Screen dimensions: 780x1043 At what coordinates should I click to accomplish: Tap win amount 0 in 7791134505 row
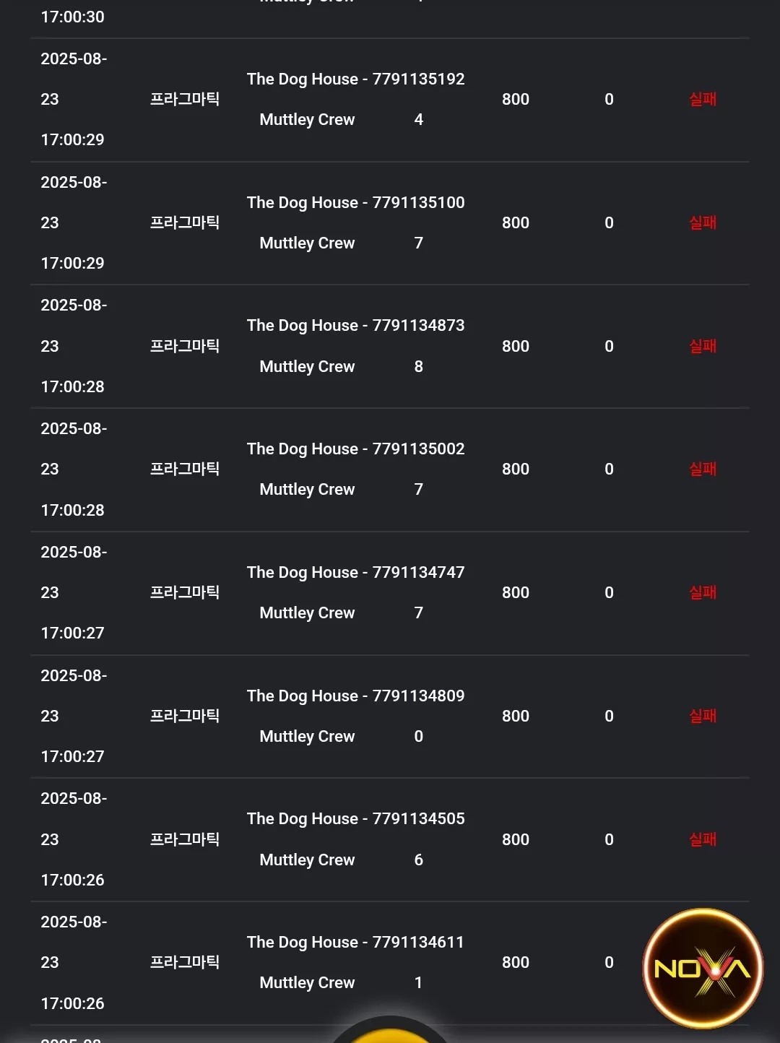[x=609, y=839]
